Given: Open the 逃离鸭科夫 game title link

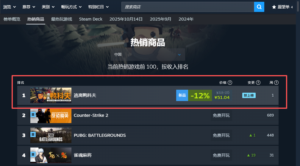Looking at the screenshot, I should (85, 95).
